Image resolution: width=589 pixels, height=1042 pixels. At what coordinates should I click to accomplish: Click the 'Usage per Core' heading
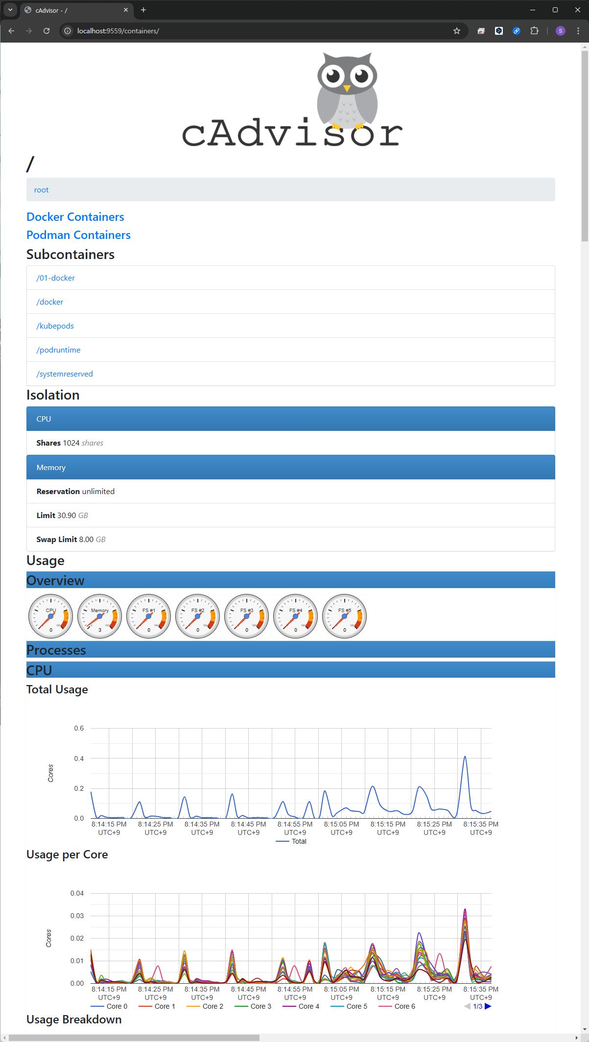(67, 854)
